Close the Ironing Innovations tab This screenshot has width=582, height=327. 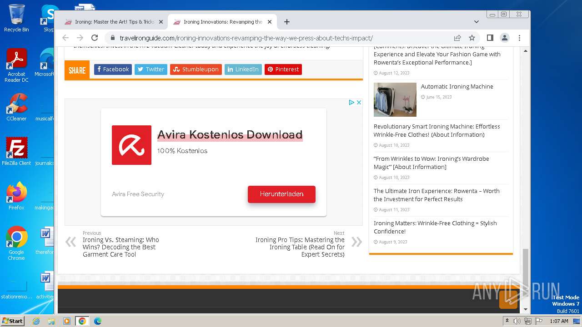269,22
